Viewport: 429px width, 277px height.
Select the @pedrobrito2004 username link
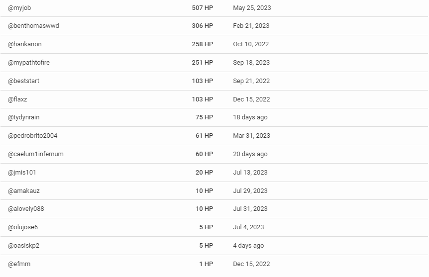coord(32,136)
